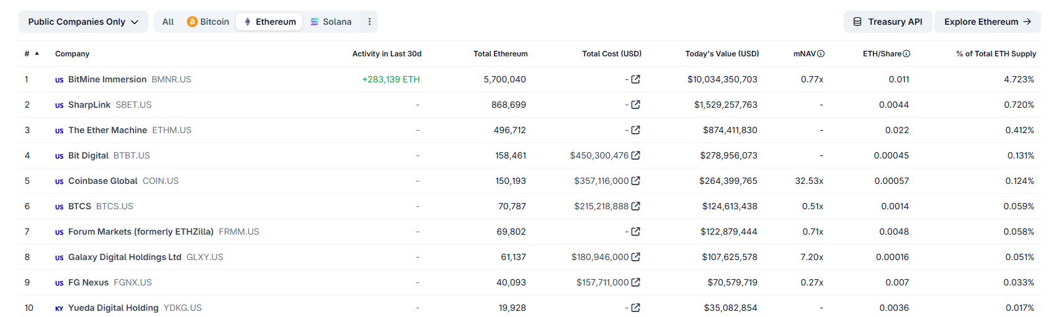Open external link icon in Forum Markets row
The image size is (1064, 317).
[635, 232]
